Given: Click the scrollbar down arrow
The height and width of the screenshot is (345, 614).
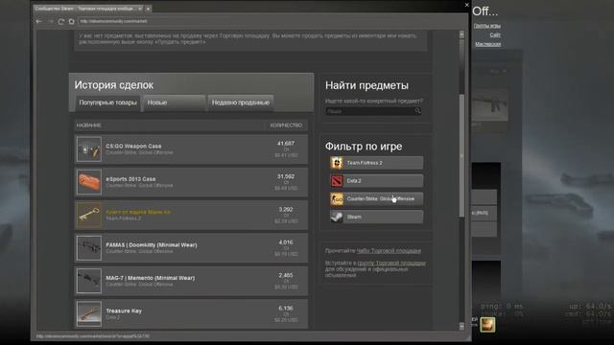Looking at the screenshot, I should (461, 326).
